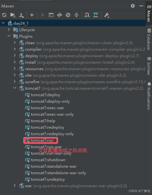Select the Lifecycle folder
Viewport: 152px width, 195px height.
[24, 30]
